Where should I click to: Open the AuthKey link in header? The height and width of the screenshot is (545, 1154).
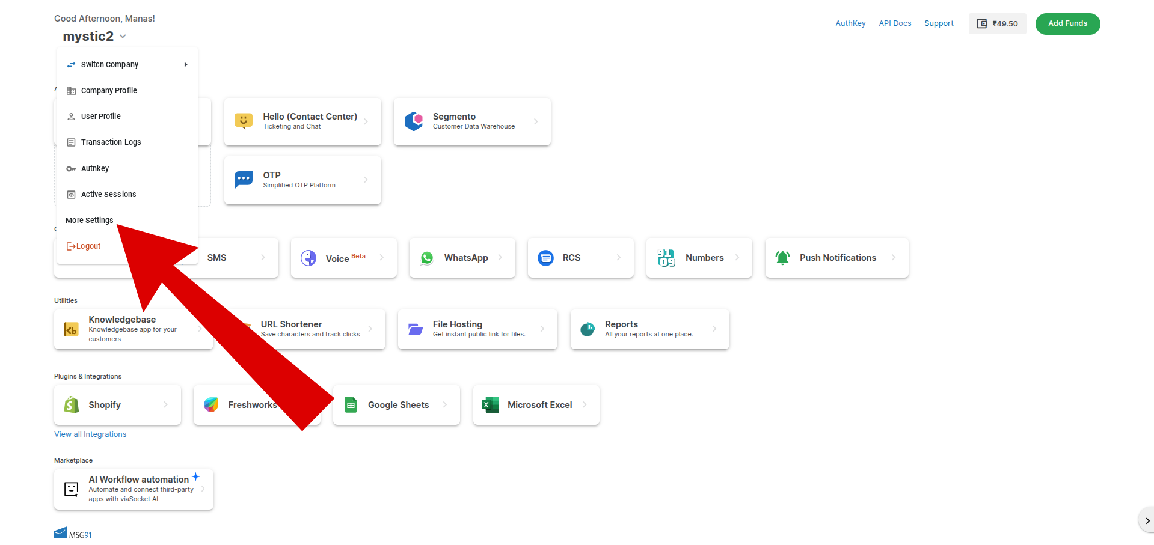pos(850,23)
